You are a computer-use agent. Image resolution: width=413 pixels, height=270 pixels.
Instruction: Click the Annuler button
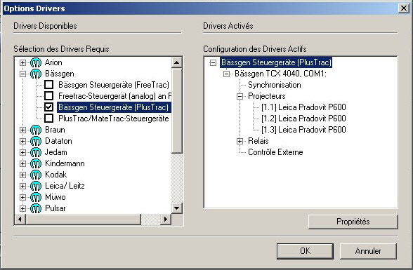click(368, 251)
